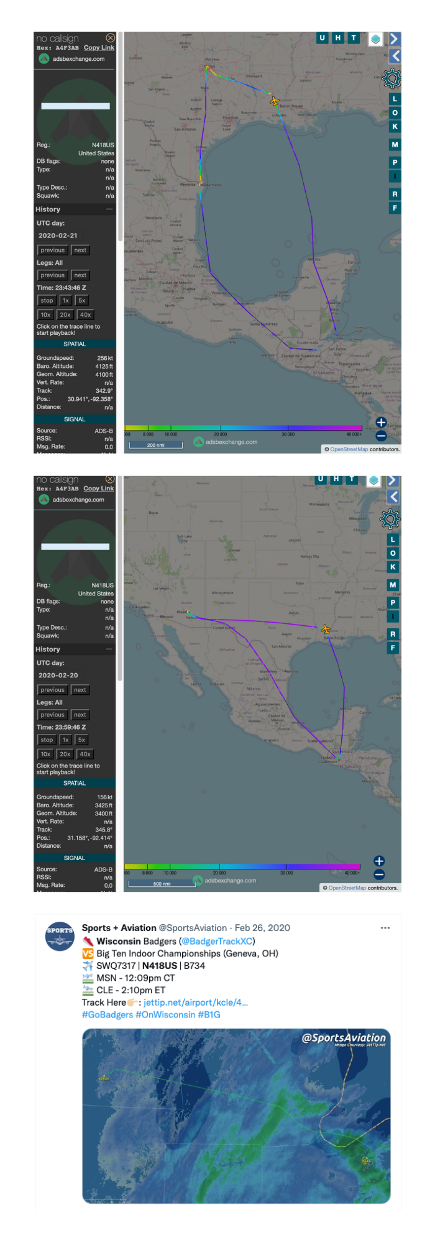435x1243 pixels.
Task: Zoom out with minus icon on the 2020-02-21 map
Action: 381,436
